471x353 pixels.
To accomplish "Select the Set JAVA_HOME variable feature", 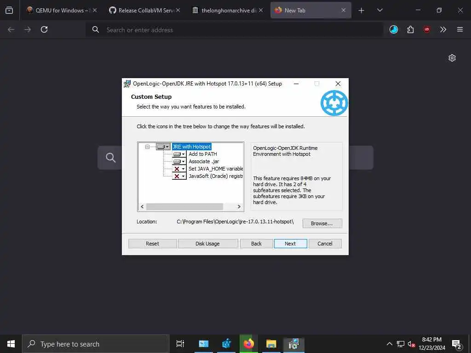I will coord(216,169).
